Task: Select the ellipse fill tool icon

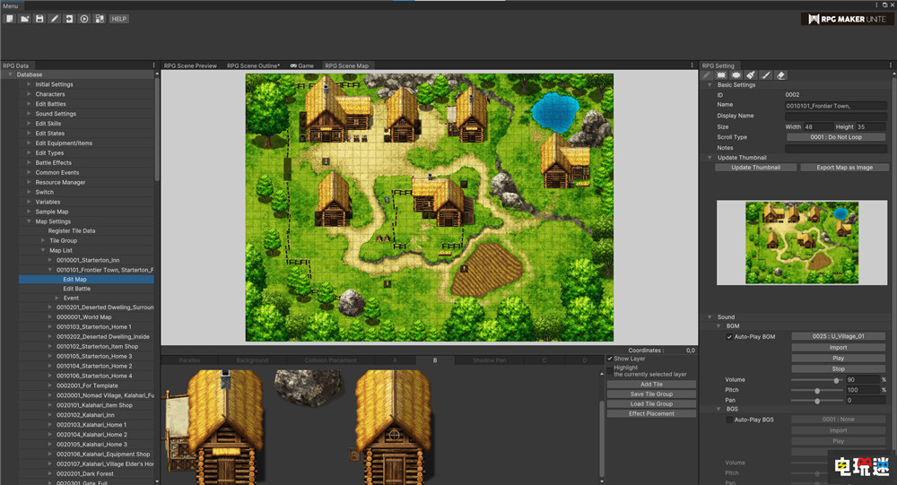Action: [735, 75]
